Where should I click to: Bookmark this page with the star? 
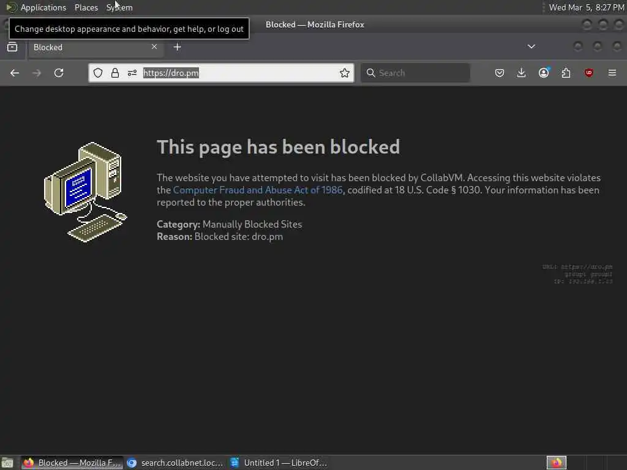(x=345, y=73)
